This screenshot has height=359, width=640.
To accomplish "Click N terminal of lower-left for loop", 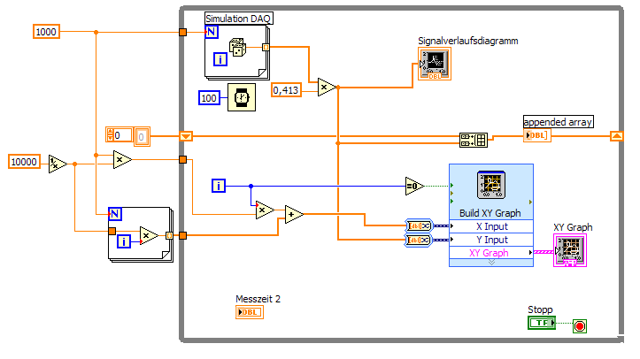I will 115,213.
